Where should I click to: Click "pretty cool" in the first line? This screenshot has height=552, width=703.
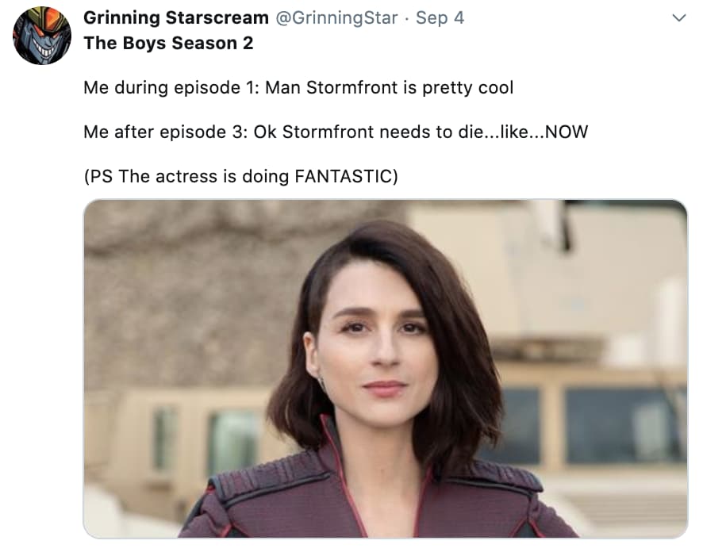[x=467, y=87]
